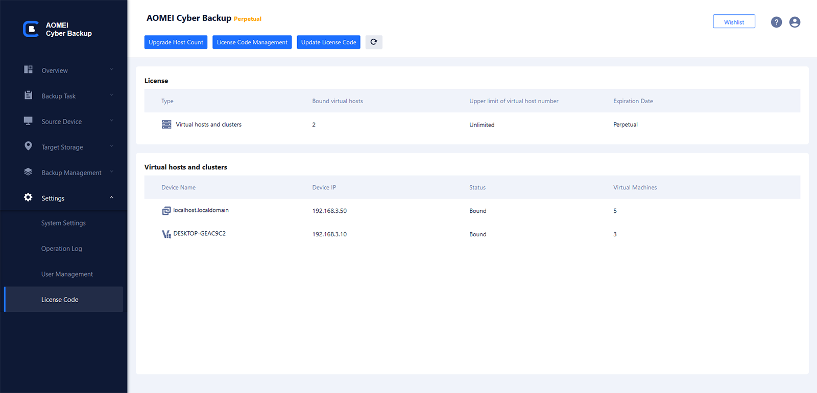Expand the Backup Task chevron
The width and height of the screenshot is (817, 393).
tap(111, 95)
